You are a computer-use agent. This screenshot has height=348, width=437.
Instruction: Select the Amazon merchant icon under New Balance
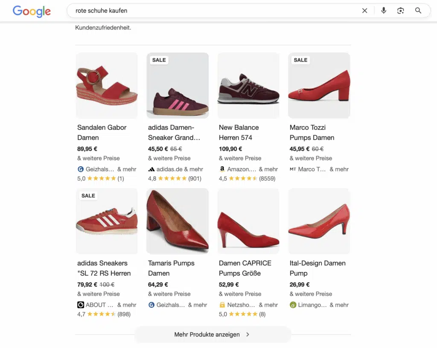pyautogui.click(x=222, y=169)
